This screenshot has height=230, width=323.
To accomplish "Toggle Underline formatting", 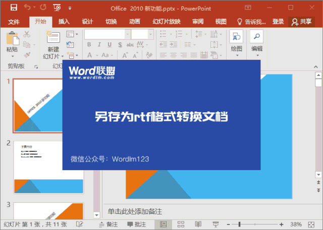I will pyautogui.click(x=110, y=45).
